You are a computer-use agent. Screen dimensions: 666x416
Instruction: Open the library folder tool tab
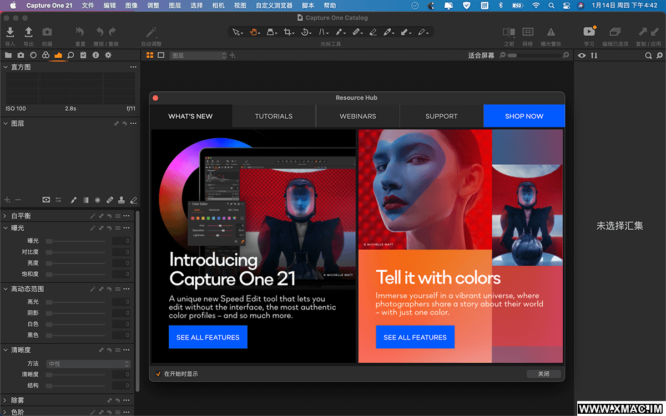point(8,55)
